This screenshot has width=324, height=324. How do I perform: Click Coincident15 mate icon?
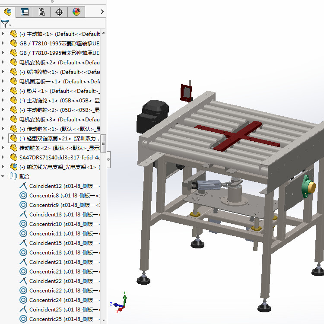(23, 243)
